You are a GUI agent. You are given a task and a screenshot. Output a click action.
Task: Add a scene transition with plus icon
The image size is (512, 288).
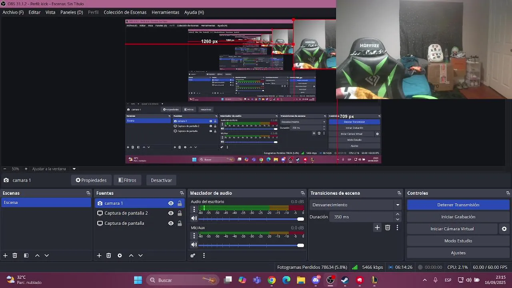point(377,228)
